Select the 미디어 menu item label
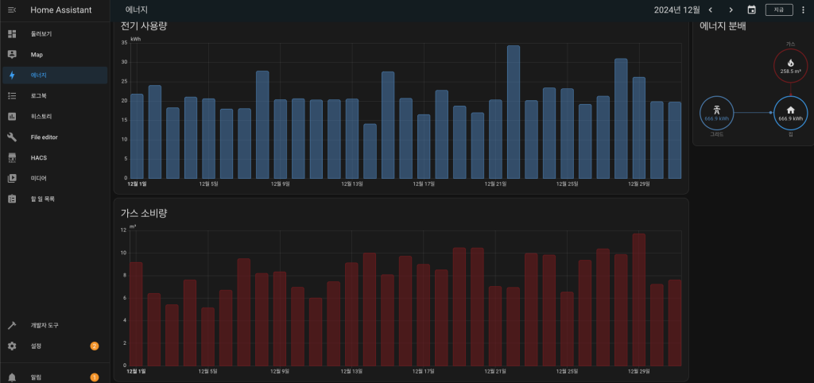This screenshot has height=383, width=814. [x=38, y=178]
